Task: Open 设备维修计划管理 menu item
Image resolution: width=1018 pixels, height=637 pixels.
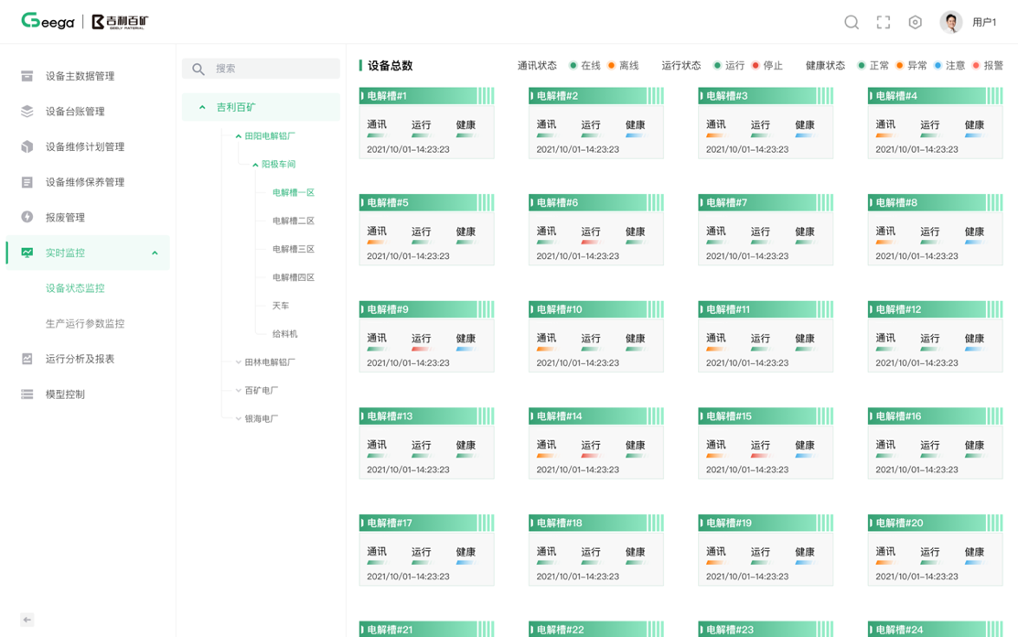Action: point(85,146)
